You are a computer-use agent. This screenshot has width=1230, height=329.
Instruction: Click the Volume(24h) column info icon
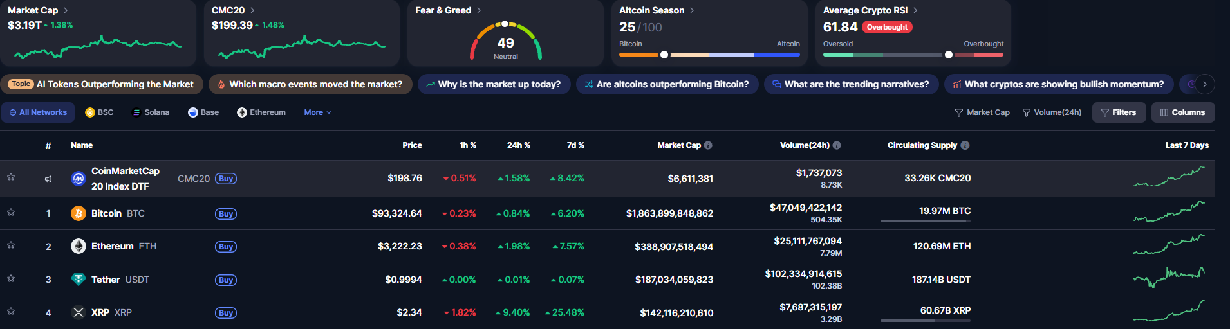click(x=837, y=145)
